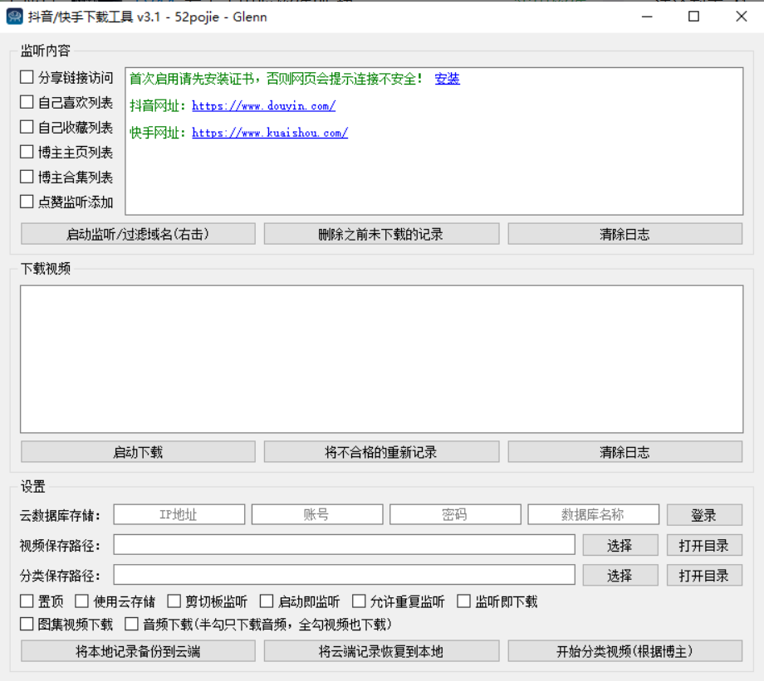764x681 pixels.
Task: Click the 分类保存路径 text field
Action: click(x=345, y=575)
